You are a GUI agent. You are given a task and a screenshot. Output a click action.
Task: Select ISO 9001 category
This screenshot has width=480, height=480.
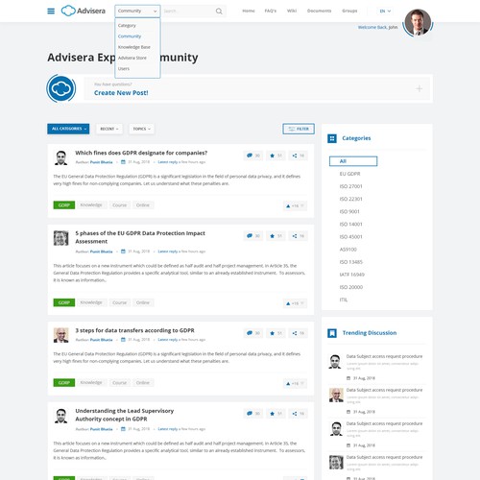tap(349, 211)
